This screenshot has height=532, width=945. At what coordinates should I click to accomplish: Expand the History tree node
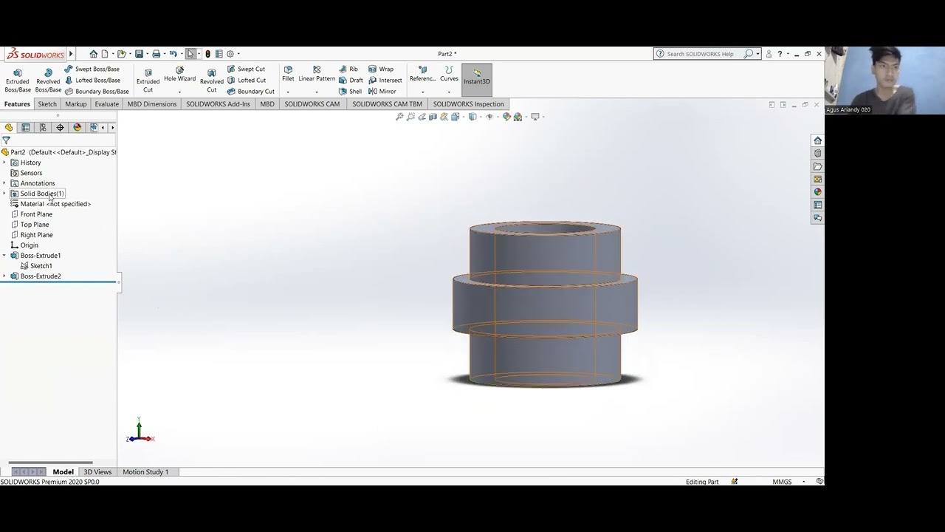4,163
